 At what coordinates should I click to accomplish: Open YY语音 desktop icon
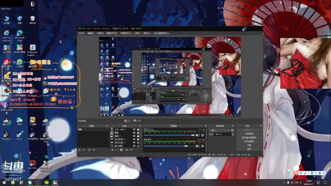tap(33, 122)
